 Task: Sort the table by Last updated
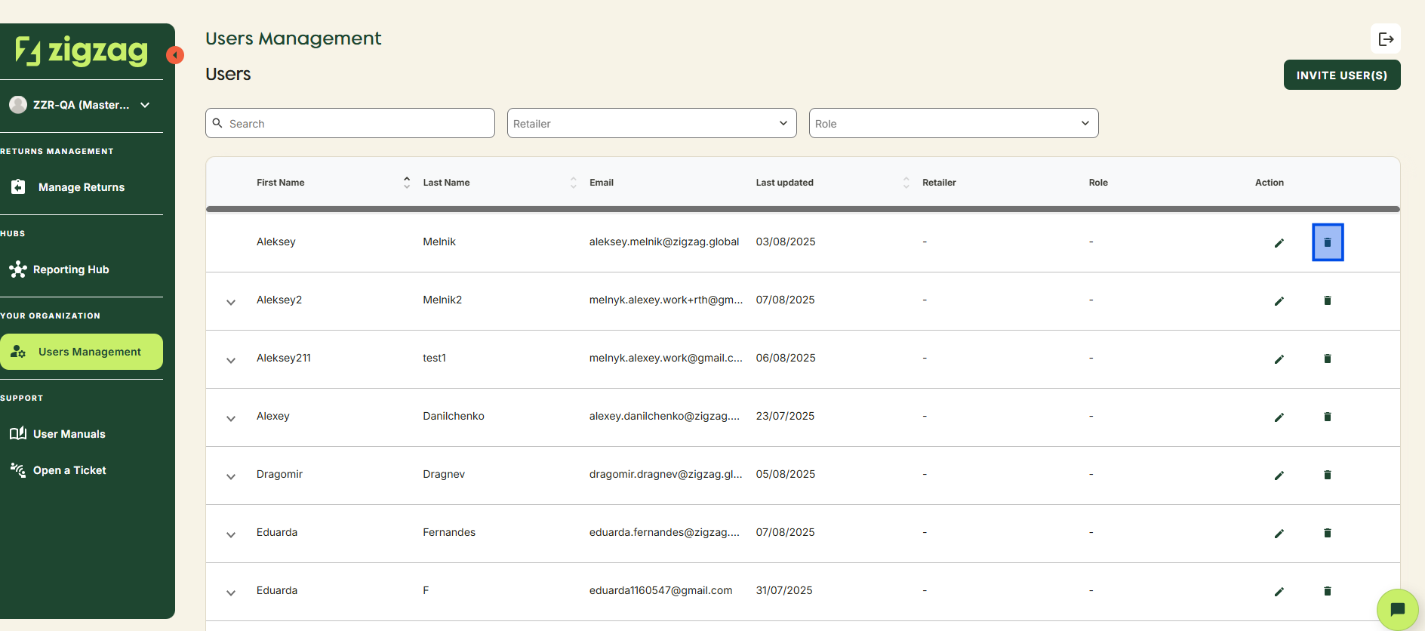point(906,183)
